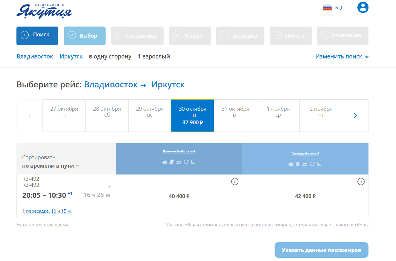Open the RU language selector
This screenshot has height=261, width=396.
tap(333, 7)
